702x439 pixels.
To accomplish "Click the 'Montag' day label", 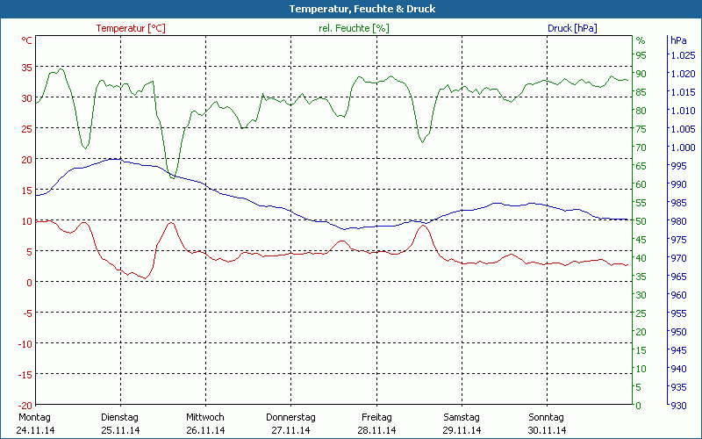I will point(34,418).
